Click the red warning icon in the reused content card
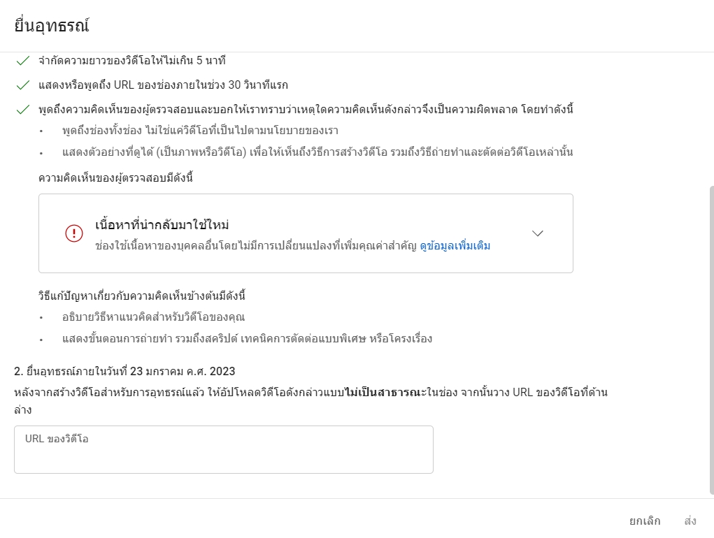 tap(74, 233)
